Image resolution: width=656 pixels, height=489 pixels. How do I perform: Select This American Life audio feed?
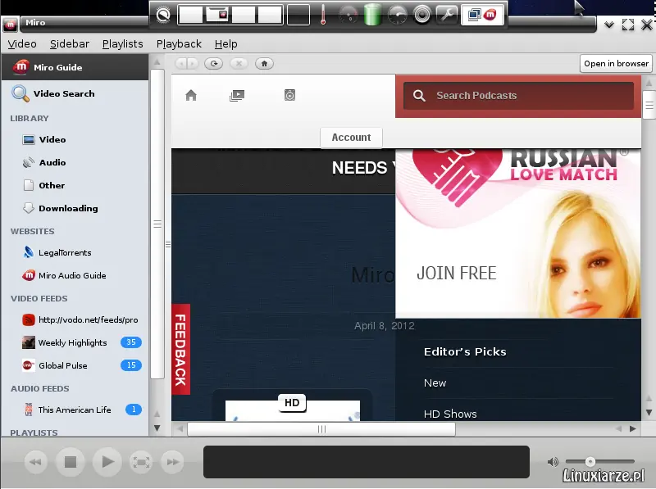click(x=74, y=410)
